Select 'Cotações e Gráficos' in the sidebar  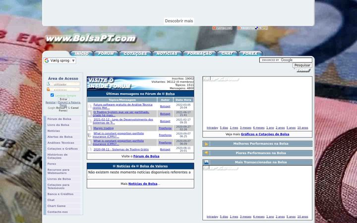pyautogui.click(x=62, y=149)
